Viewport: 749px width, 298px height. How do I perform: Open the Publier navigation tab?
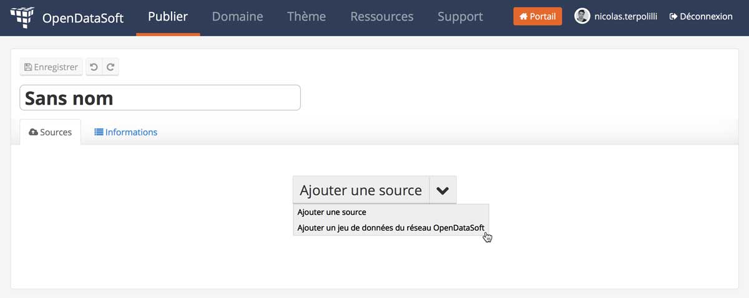pyautogui.click(x=168, y=17)
